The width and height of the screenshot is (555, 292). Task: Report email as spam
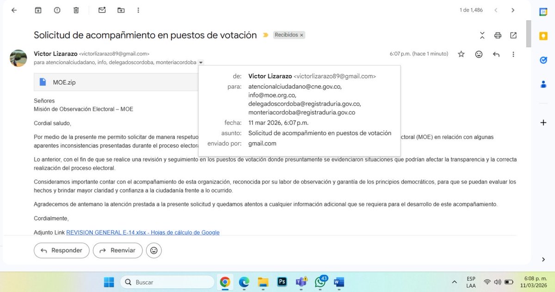tap(57, 10)
